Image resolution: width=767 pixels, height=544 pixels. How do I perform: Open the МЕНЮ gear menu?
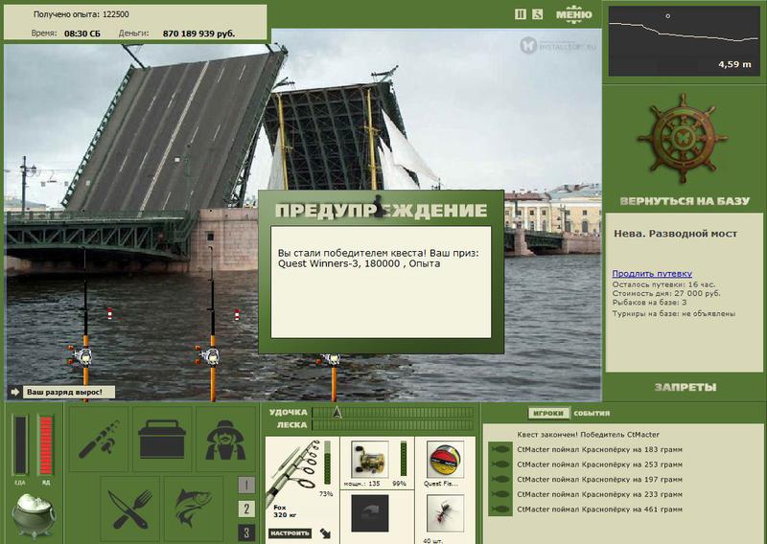(573, 14)
